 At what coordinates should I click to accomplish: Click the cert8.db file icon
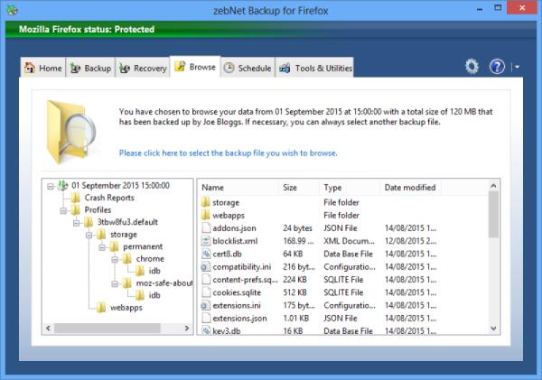(x=206, y=255)
